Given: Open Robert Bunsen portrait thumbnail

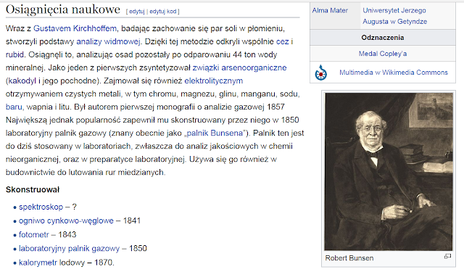Looking at the screenshot, I should pos(389,172).
